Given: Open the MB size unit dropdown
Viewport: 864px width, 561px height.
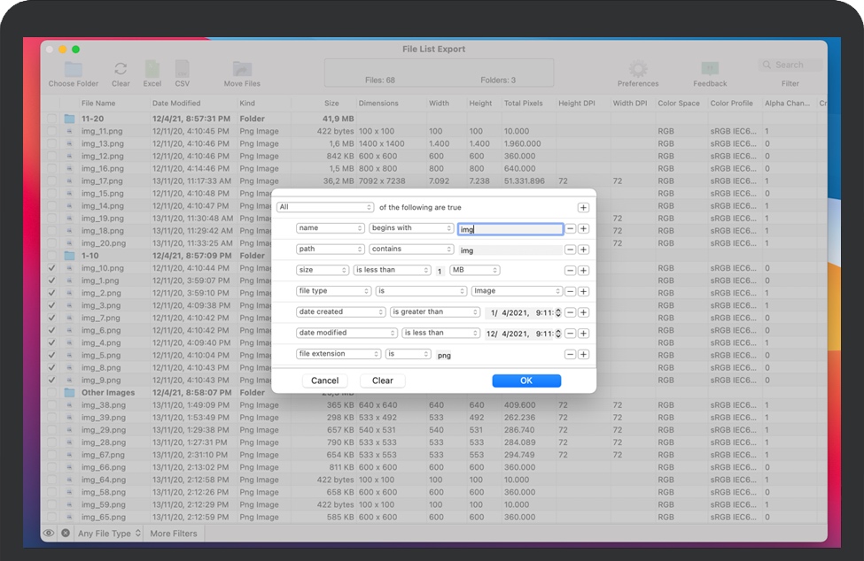Looking at the screenshot, I should click(474, 270).
